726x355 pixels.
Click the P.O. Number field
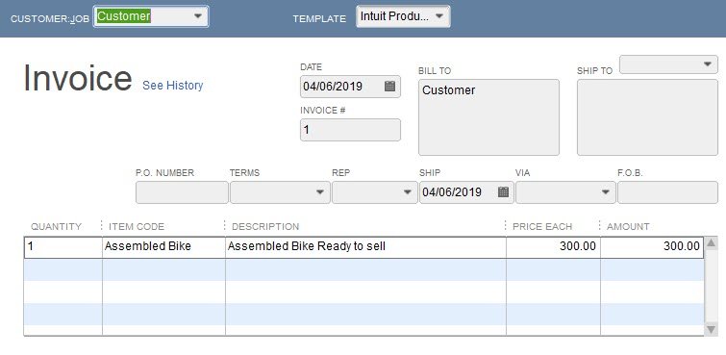coord(182,191)
